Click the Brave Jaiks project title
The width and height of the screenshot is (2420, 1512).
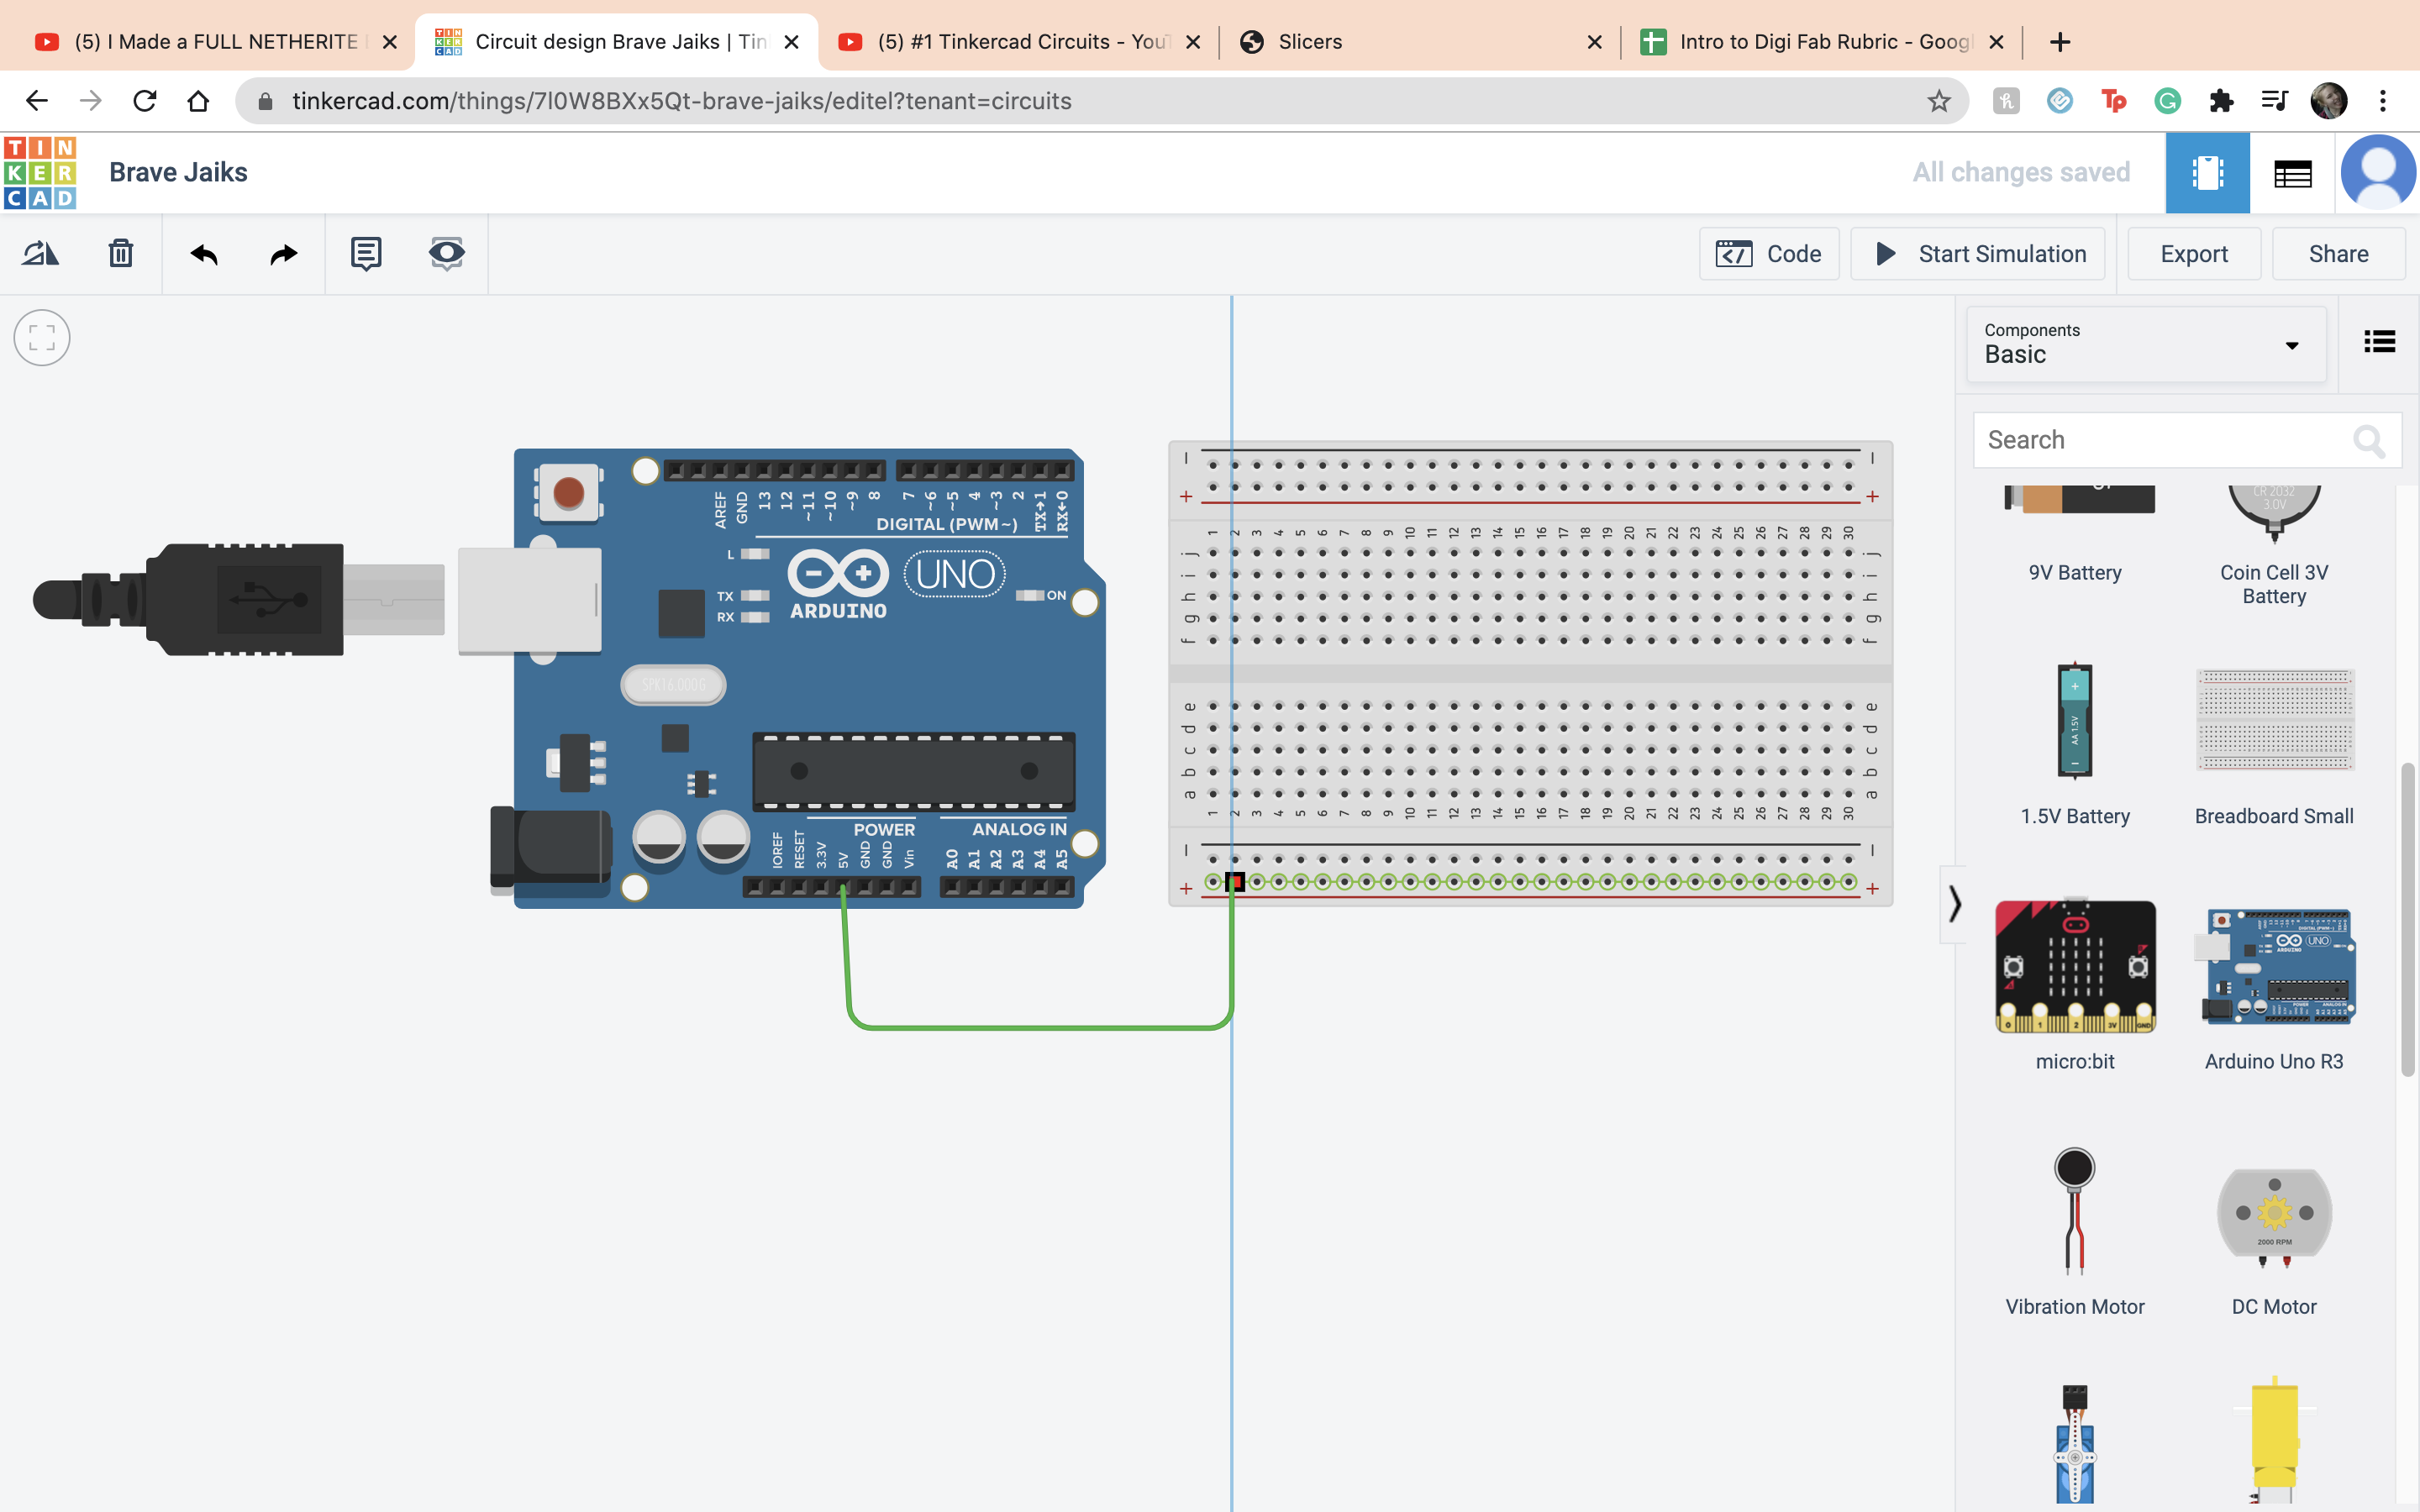pos(178,172)
